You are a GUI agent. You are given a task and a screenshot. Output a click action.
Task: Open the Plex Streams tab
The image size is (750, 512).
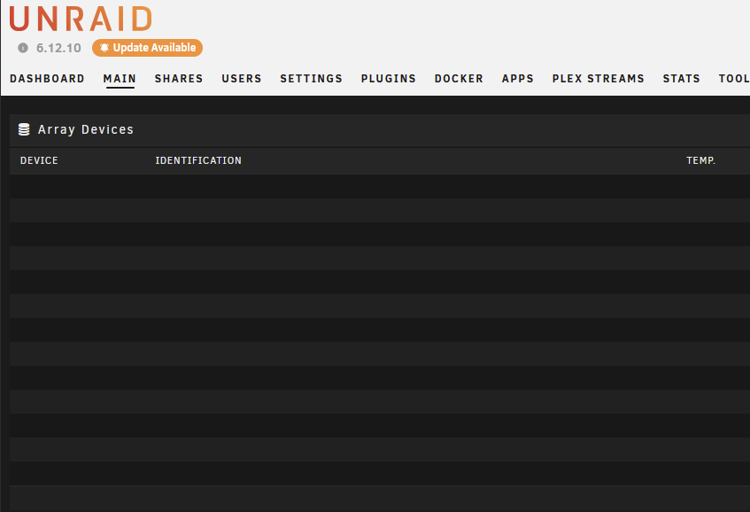point(599,79)
